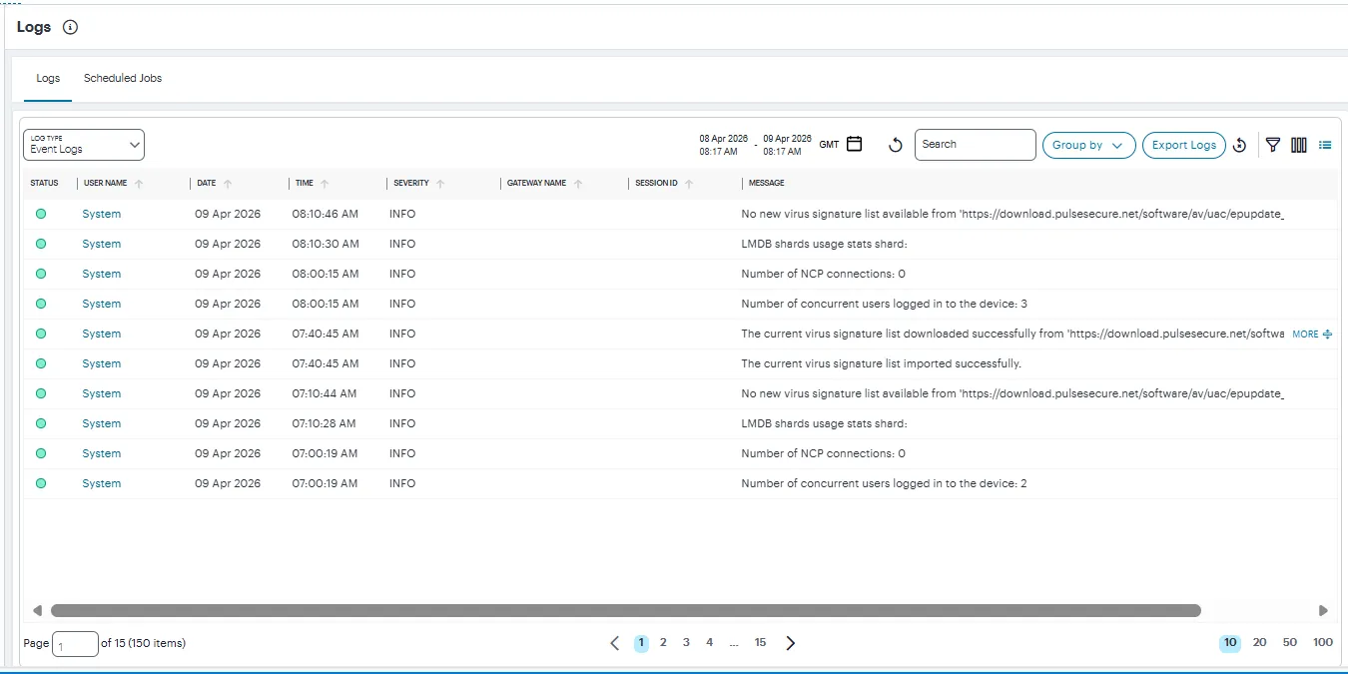Sort by Session ID column arrow
Image resolution: width=1348 pixels, height=674 pixels.
click(689, 184)
